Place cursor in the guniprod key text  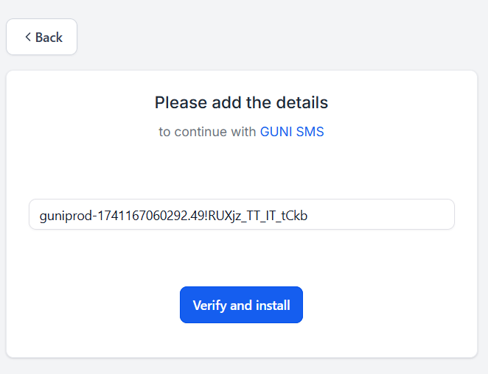(173, 216)
